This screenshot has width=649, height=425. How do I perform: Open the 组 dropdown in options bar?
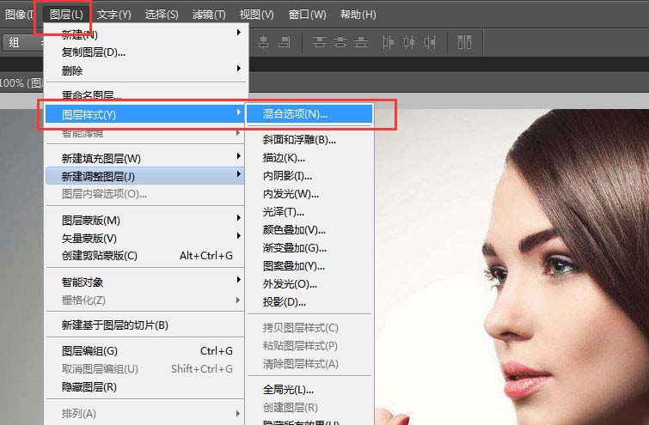(21, 42)
